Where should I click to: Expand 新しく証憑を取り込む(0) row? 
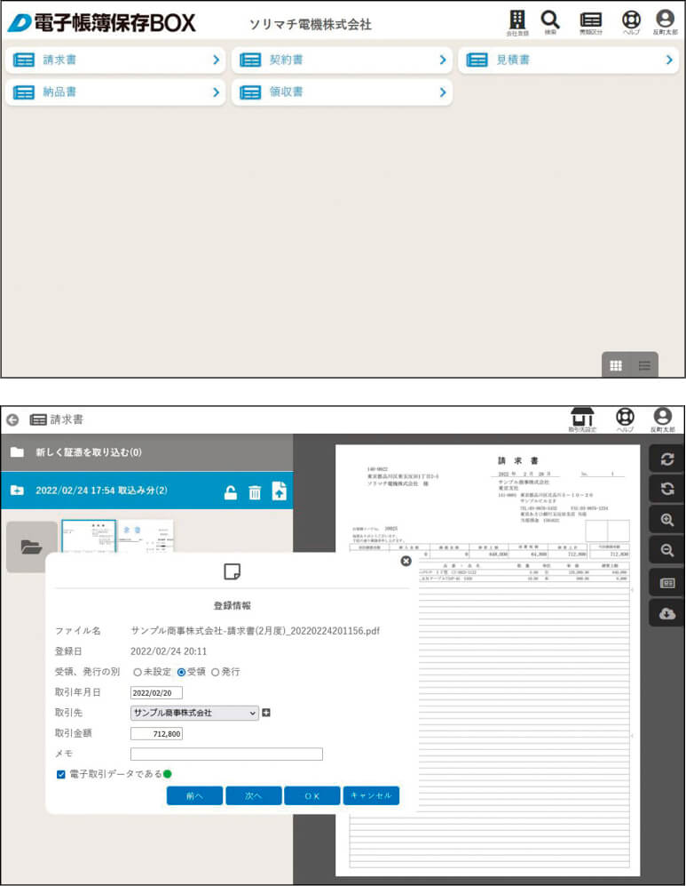pos(146,452)
